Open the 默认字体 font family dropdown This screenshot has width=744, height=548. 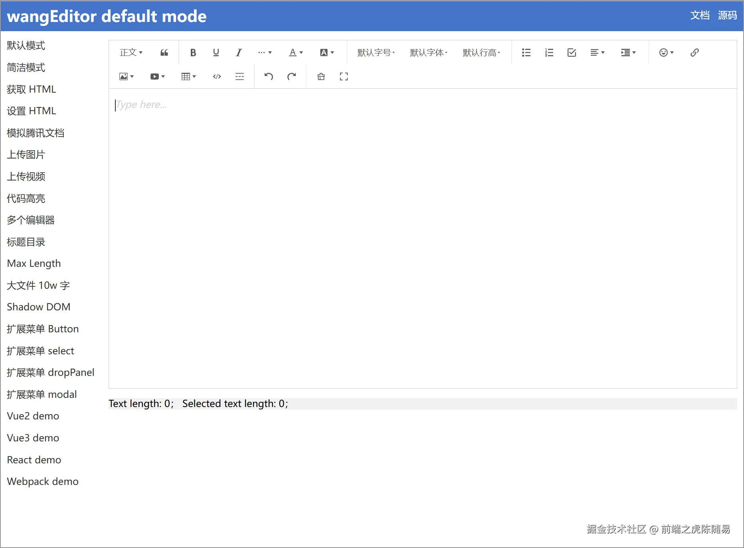coord(428,53)
